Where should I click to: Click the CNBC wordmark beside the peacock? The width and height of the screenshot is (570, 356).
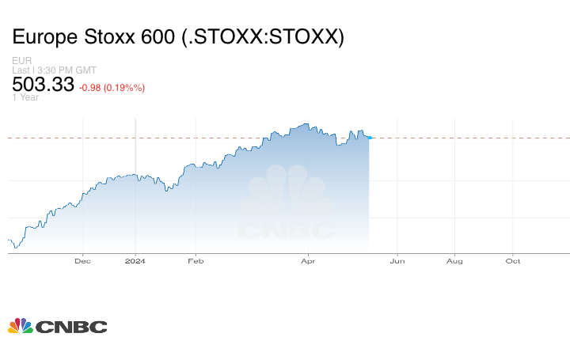(x=71, y=327)
